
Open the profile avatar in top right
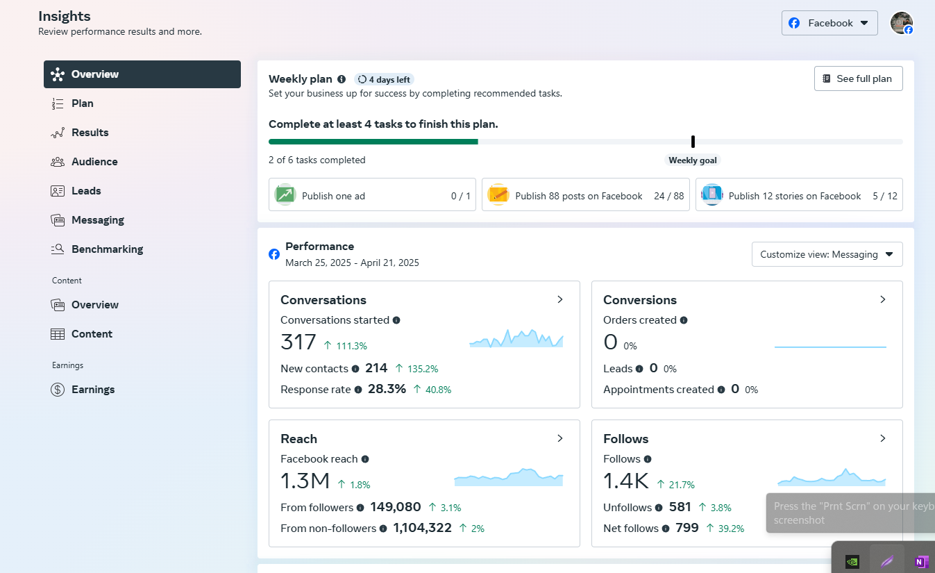point(901,23)
